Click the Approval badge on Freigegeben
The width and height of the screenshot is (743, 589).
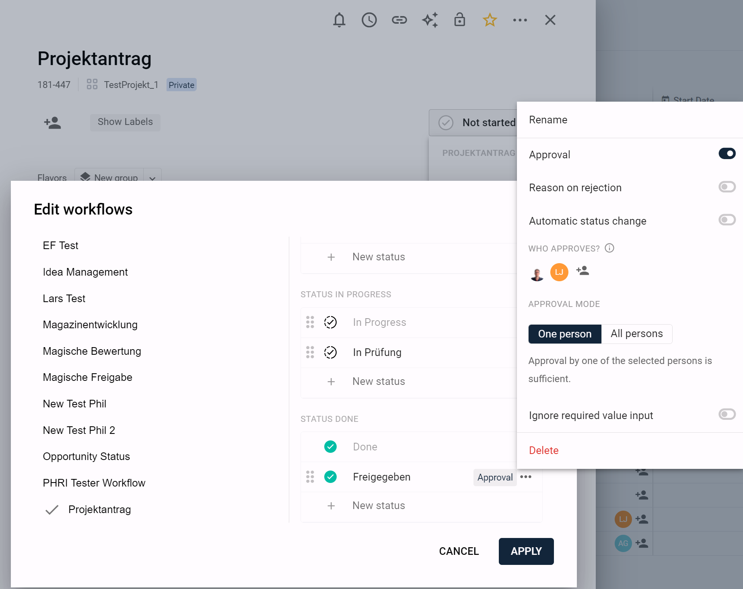point(495,477)
